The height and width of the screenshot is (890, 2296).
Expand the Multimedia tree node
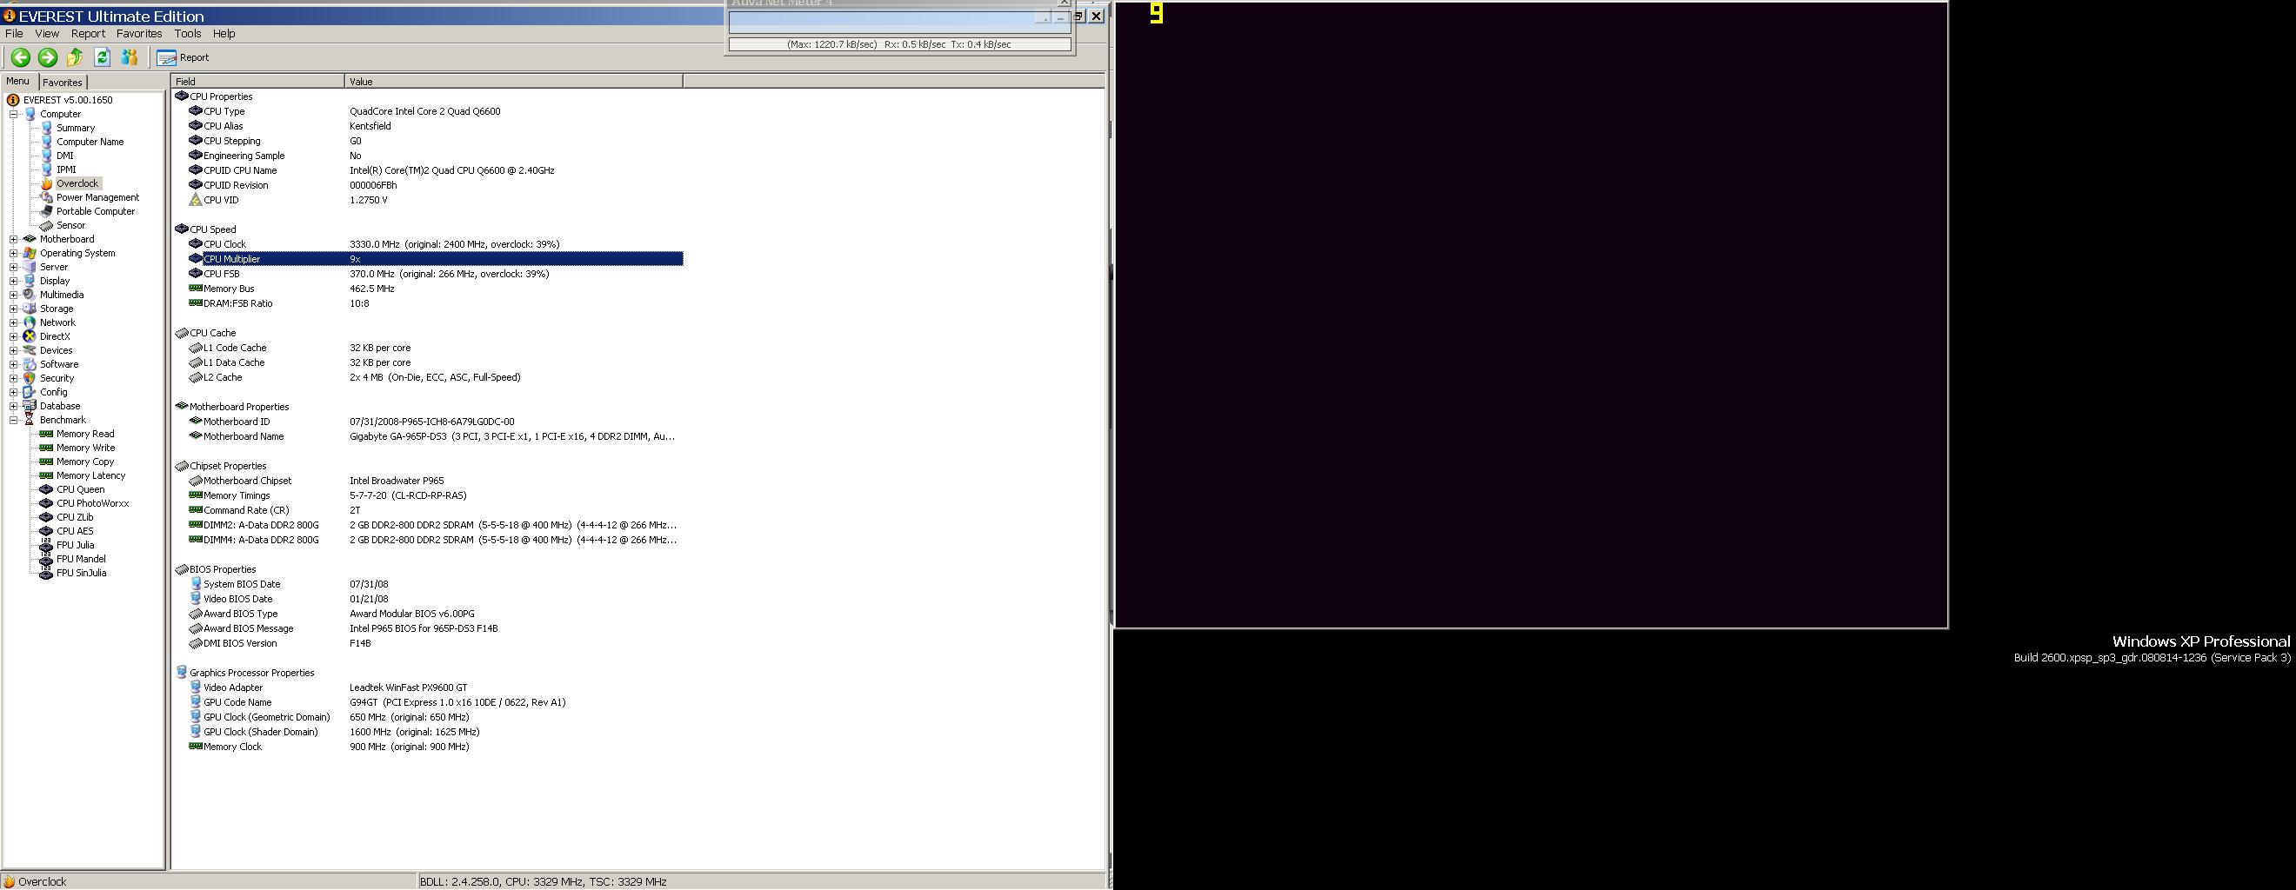(13, 295)
